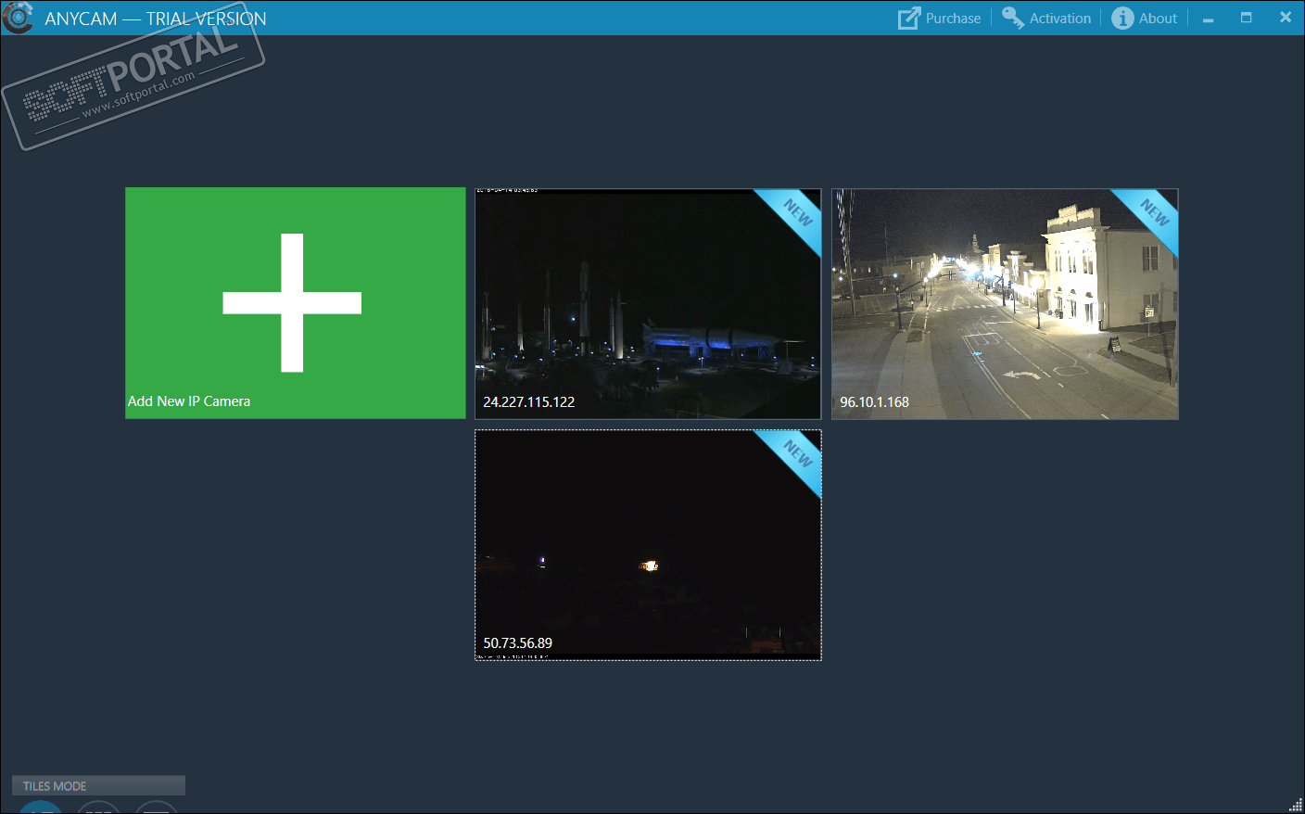
Task: Click the window resize grip in the corner
Action: pyautogui.click(x=1295, y=804)
